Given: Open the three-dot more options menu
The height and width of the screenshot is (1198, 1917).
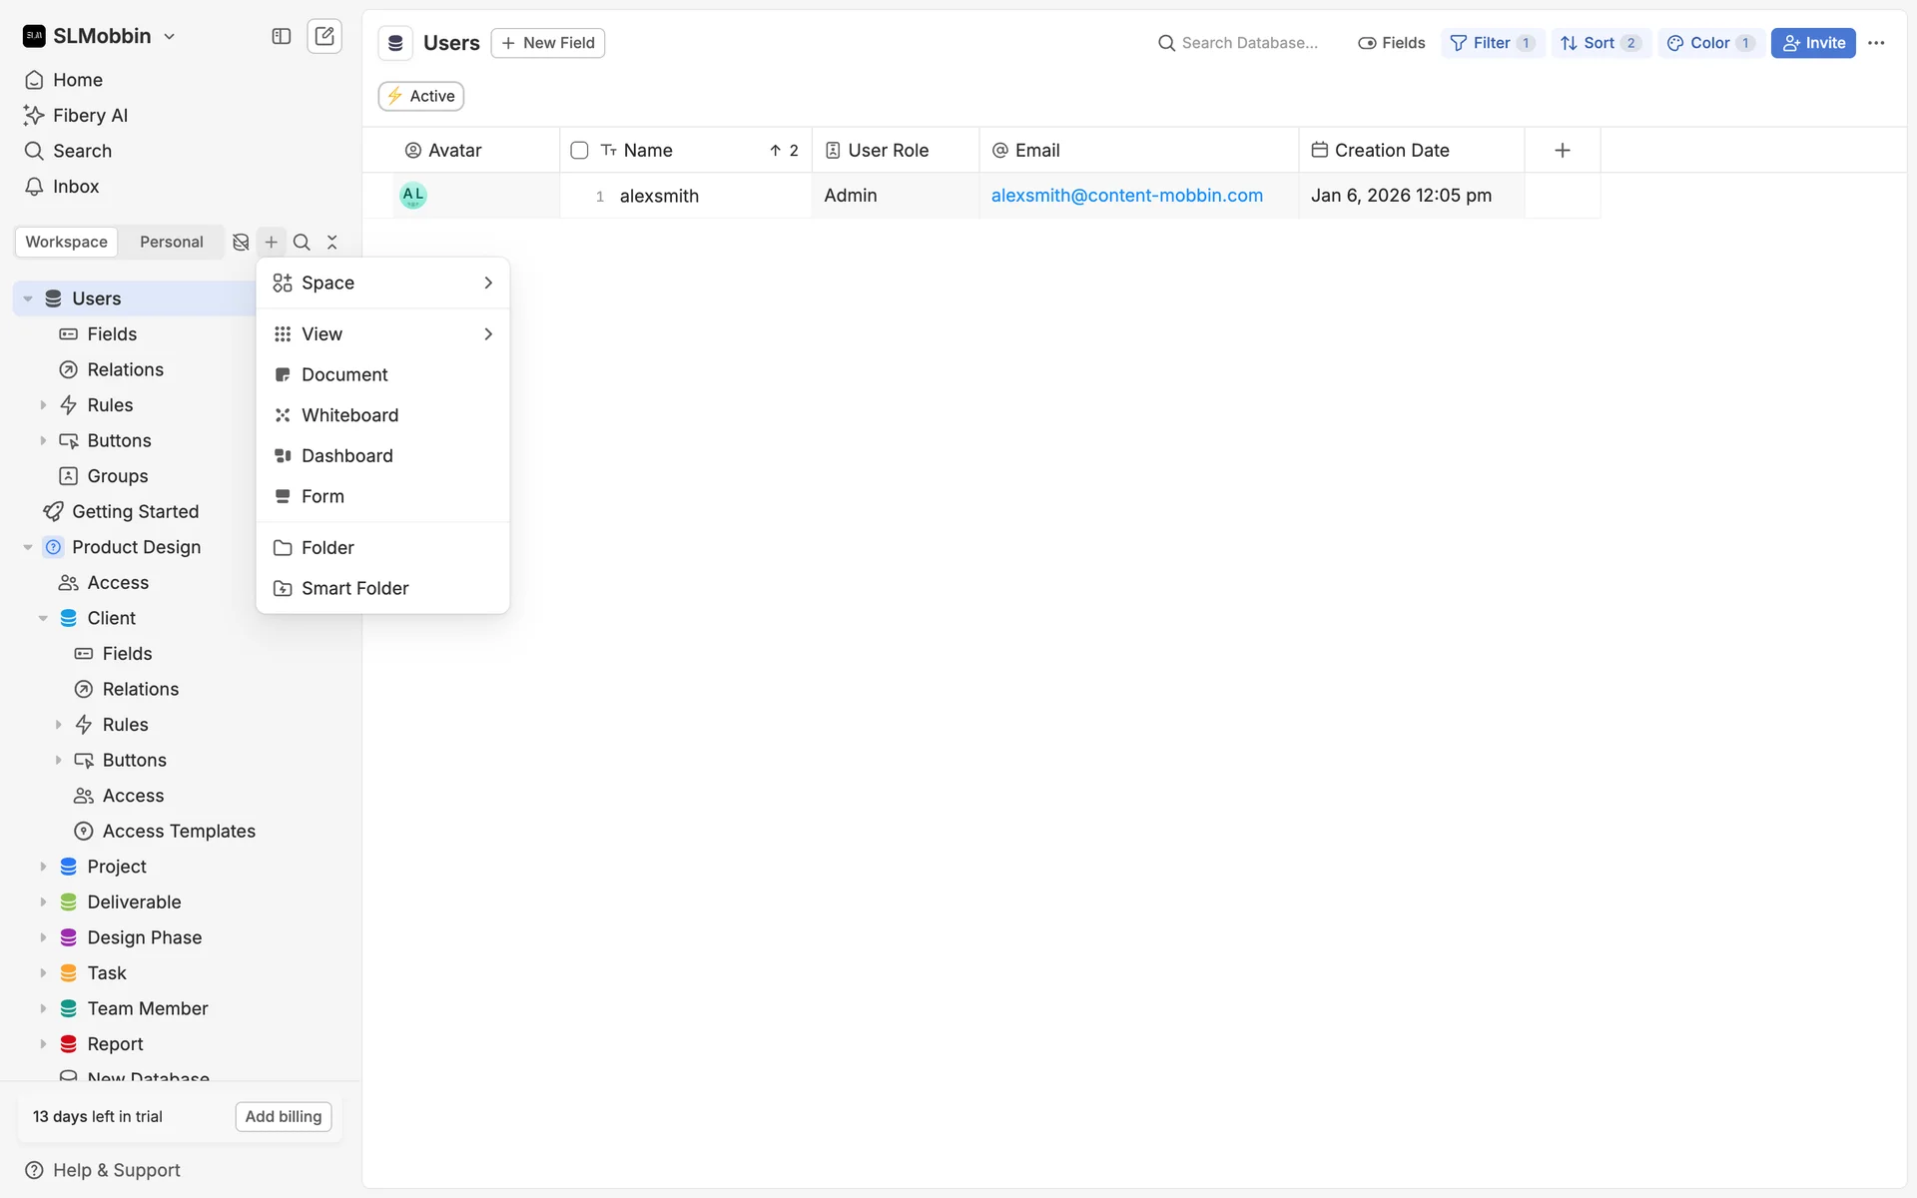Looking at the screenshot, I should click(x=1876, y=43).
